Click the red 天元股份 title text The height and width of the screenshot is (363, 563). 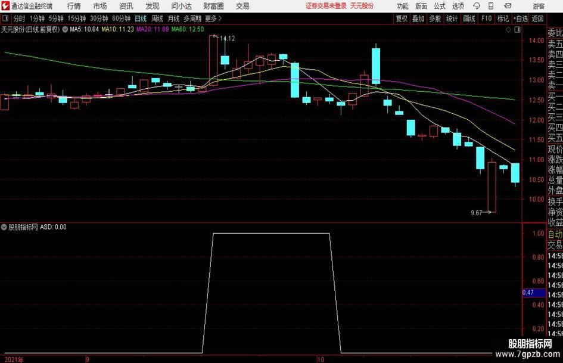(x=362, y=6)
